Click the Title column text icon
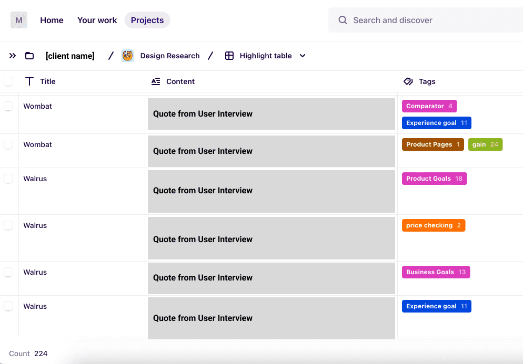Screen dimensions: 523x364 (x=29, y=81)
